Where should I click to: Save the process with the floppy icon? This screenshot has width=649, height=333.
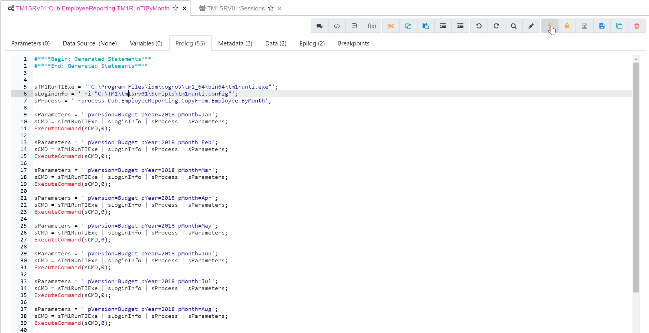(x=602, y=26)
